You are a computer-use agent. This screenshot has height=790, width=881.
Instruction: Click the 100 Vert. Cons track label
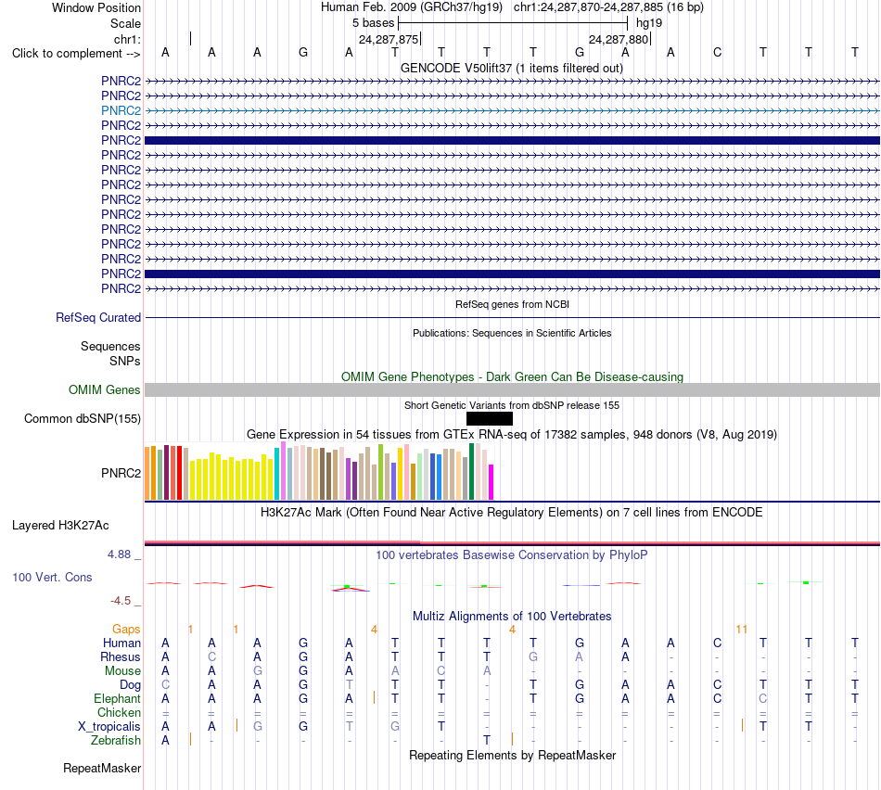point(52,577)
